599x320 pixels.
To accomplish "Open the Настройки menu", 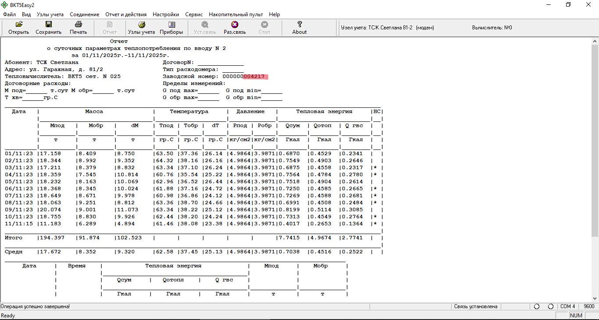I will pos(166,14).
